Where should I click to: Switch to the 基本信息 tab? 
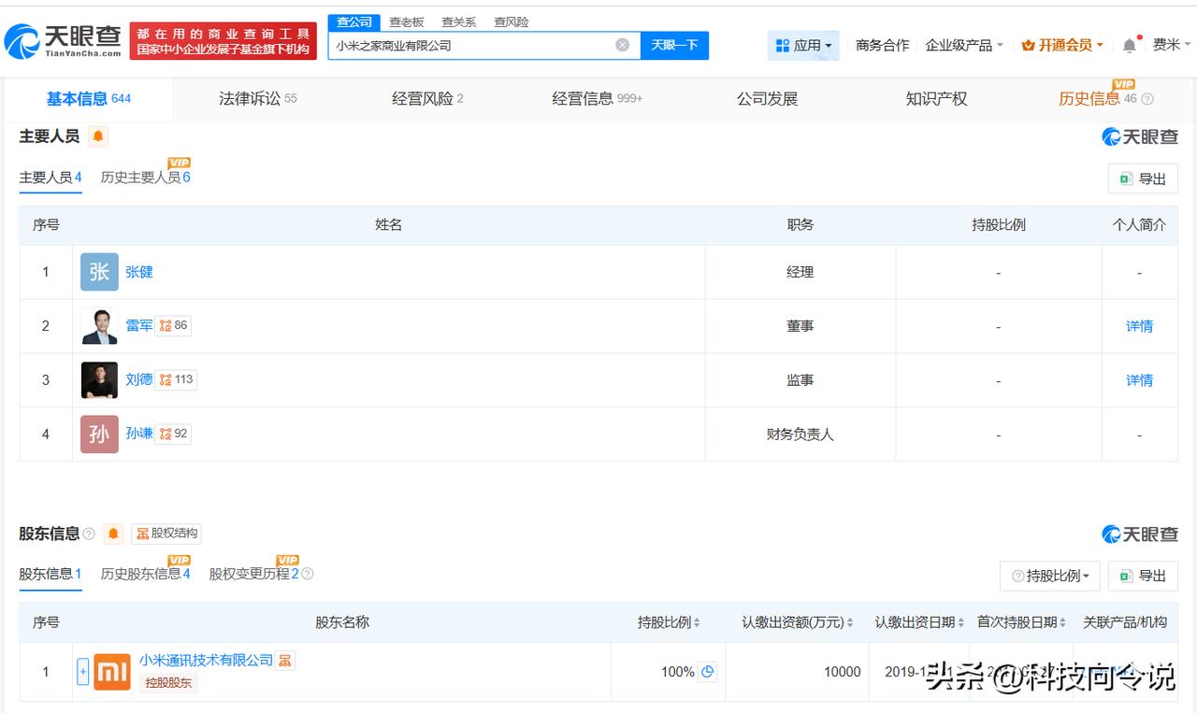point(89,99)
